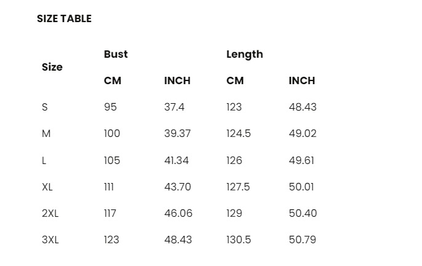Click the 50.01 length inch value
This screenshot has height=266, width=422.
[x=301, y=187]
